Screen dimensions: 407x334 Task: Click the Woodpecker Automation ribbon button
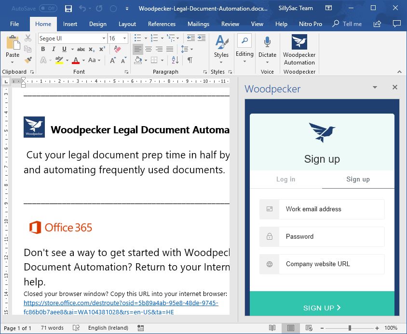coord(299,50)
